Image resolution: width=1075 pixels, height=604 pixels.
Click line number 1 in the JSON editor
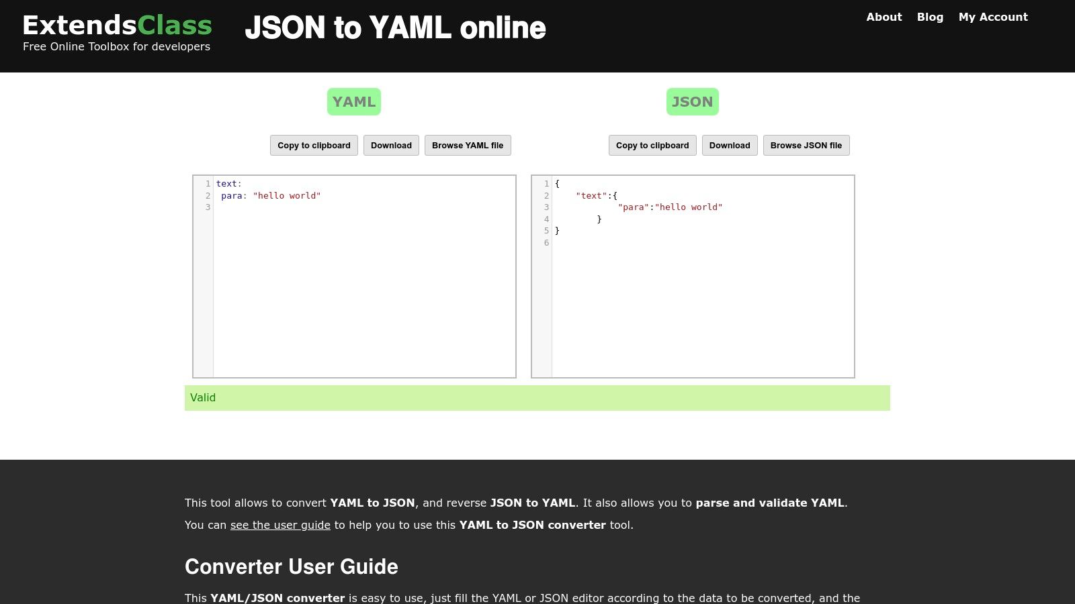pyautogui.click(x=545, y=183)
